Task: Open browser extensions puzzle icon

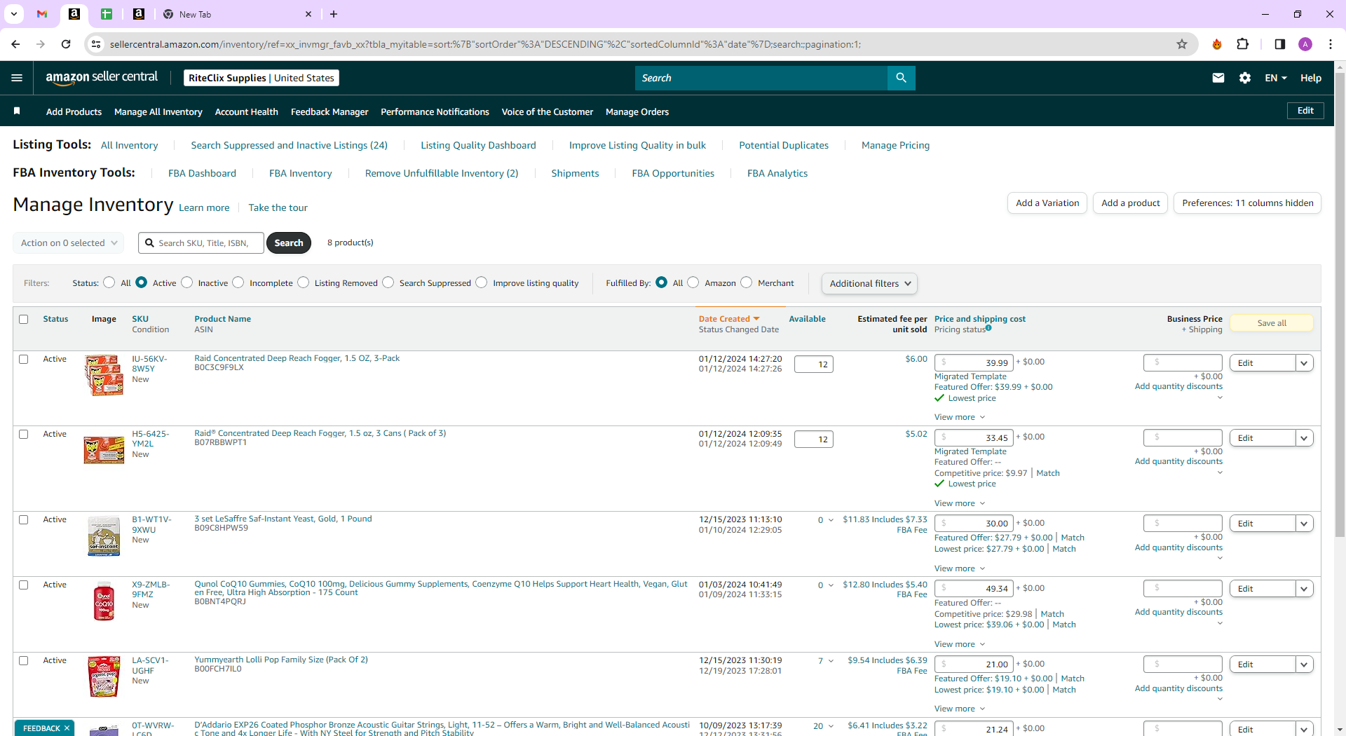Action: (x=1243, y=44)
